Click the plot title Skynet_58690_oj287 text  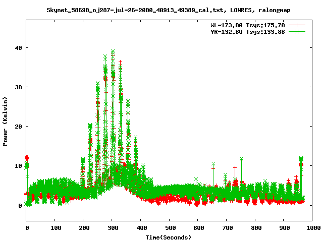click(x=168, y=10)
